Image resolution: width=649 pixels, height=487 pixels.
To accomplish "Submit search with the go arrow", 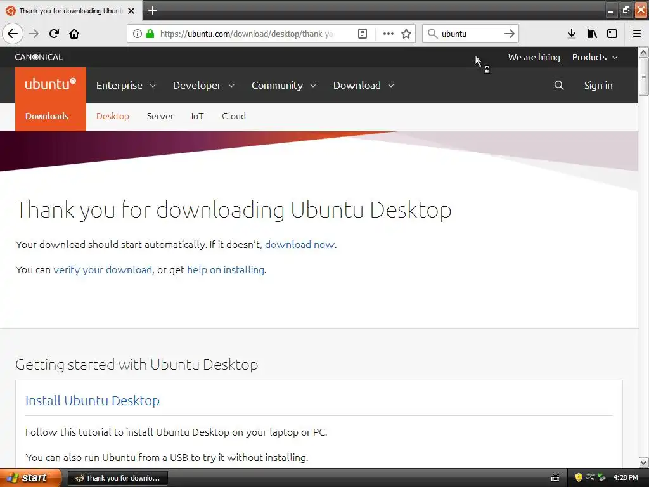I will [x=510, y=34].
